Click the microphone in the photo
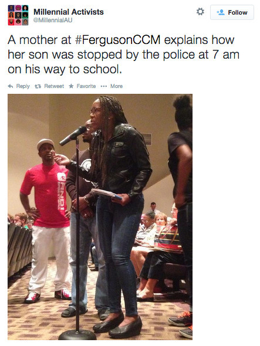Screen dimensions: 260x346 [x=73, y=135]
